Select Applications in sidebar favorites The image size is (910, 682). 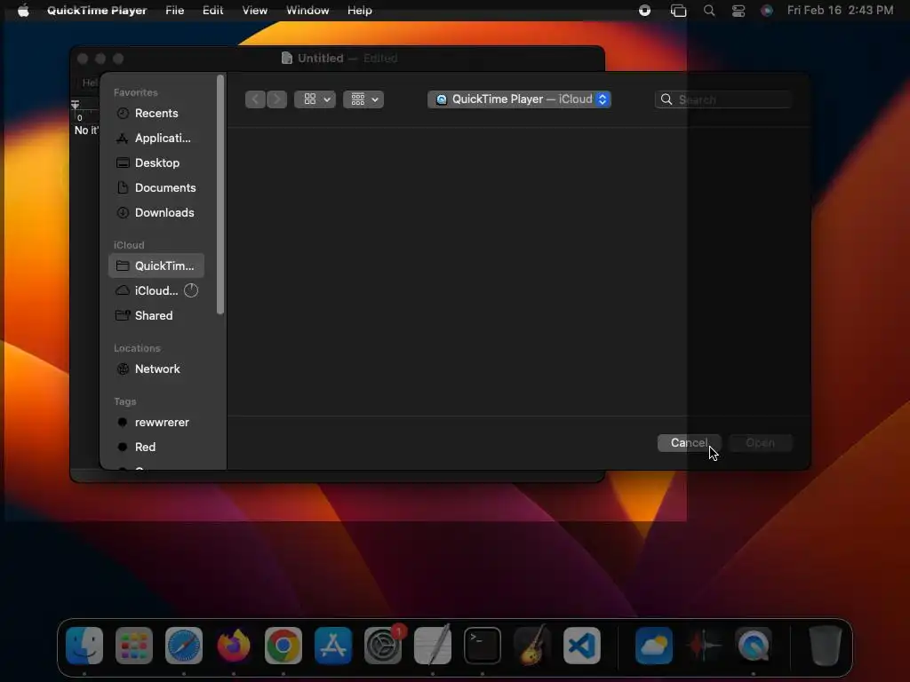pyautogui.click(x=156, y=138)
